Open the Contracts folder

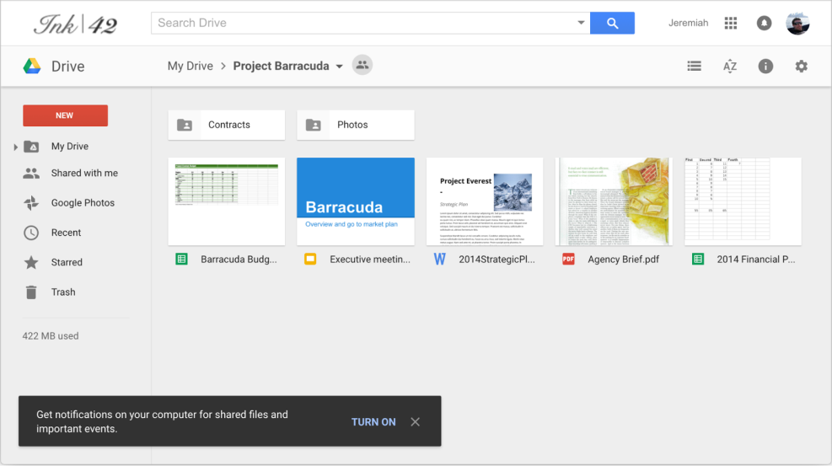tap(227, 125)
